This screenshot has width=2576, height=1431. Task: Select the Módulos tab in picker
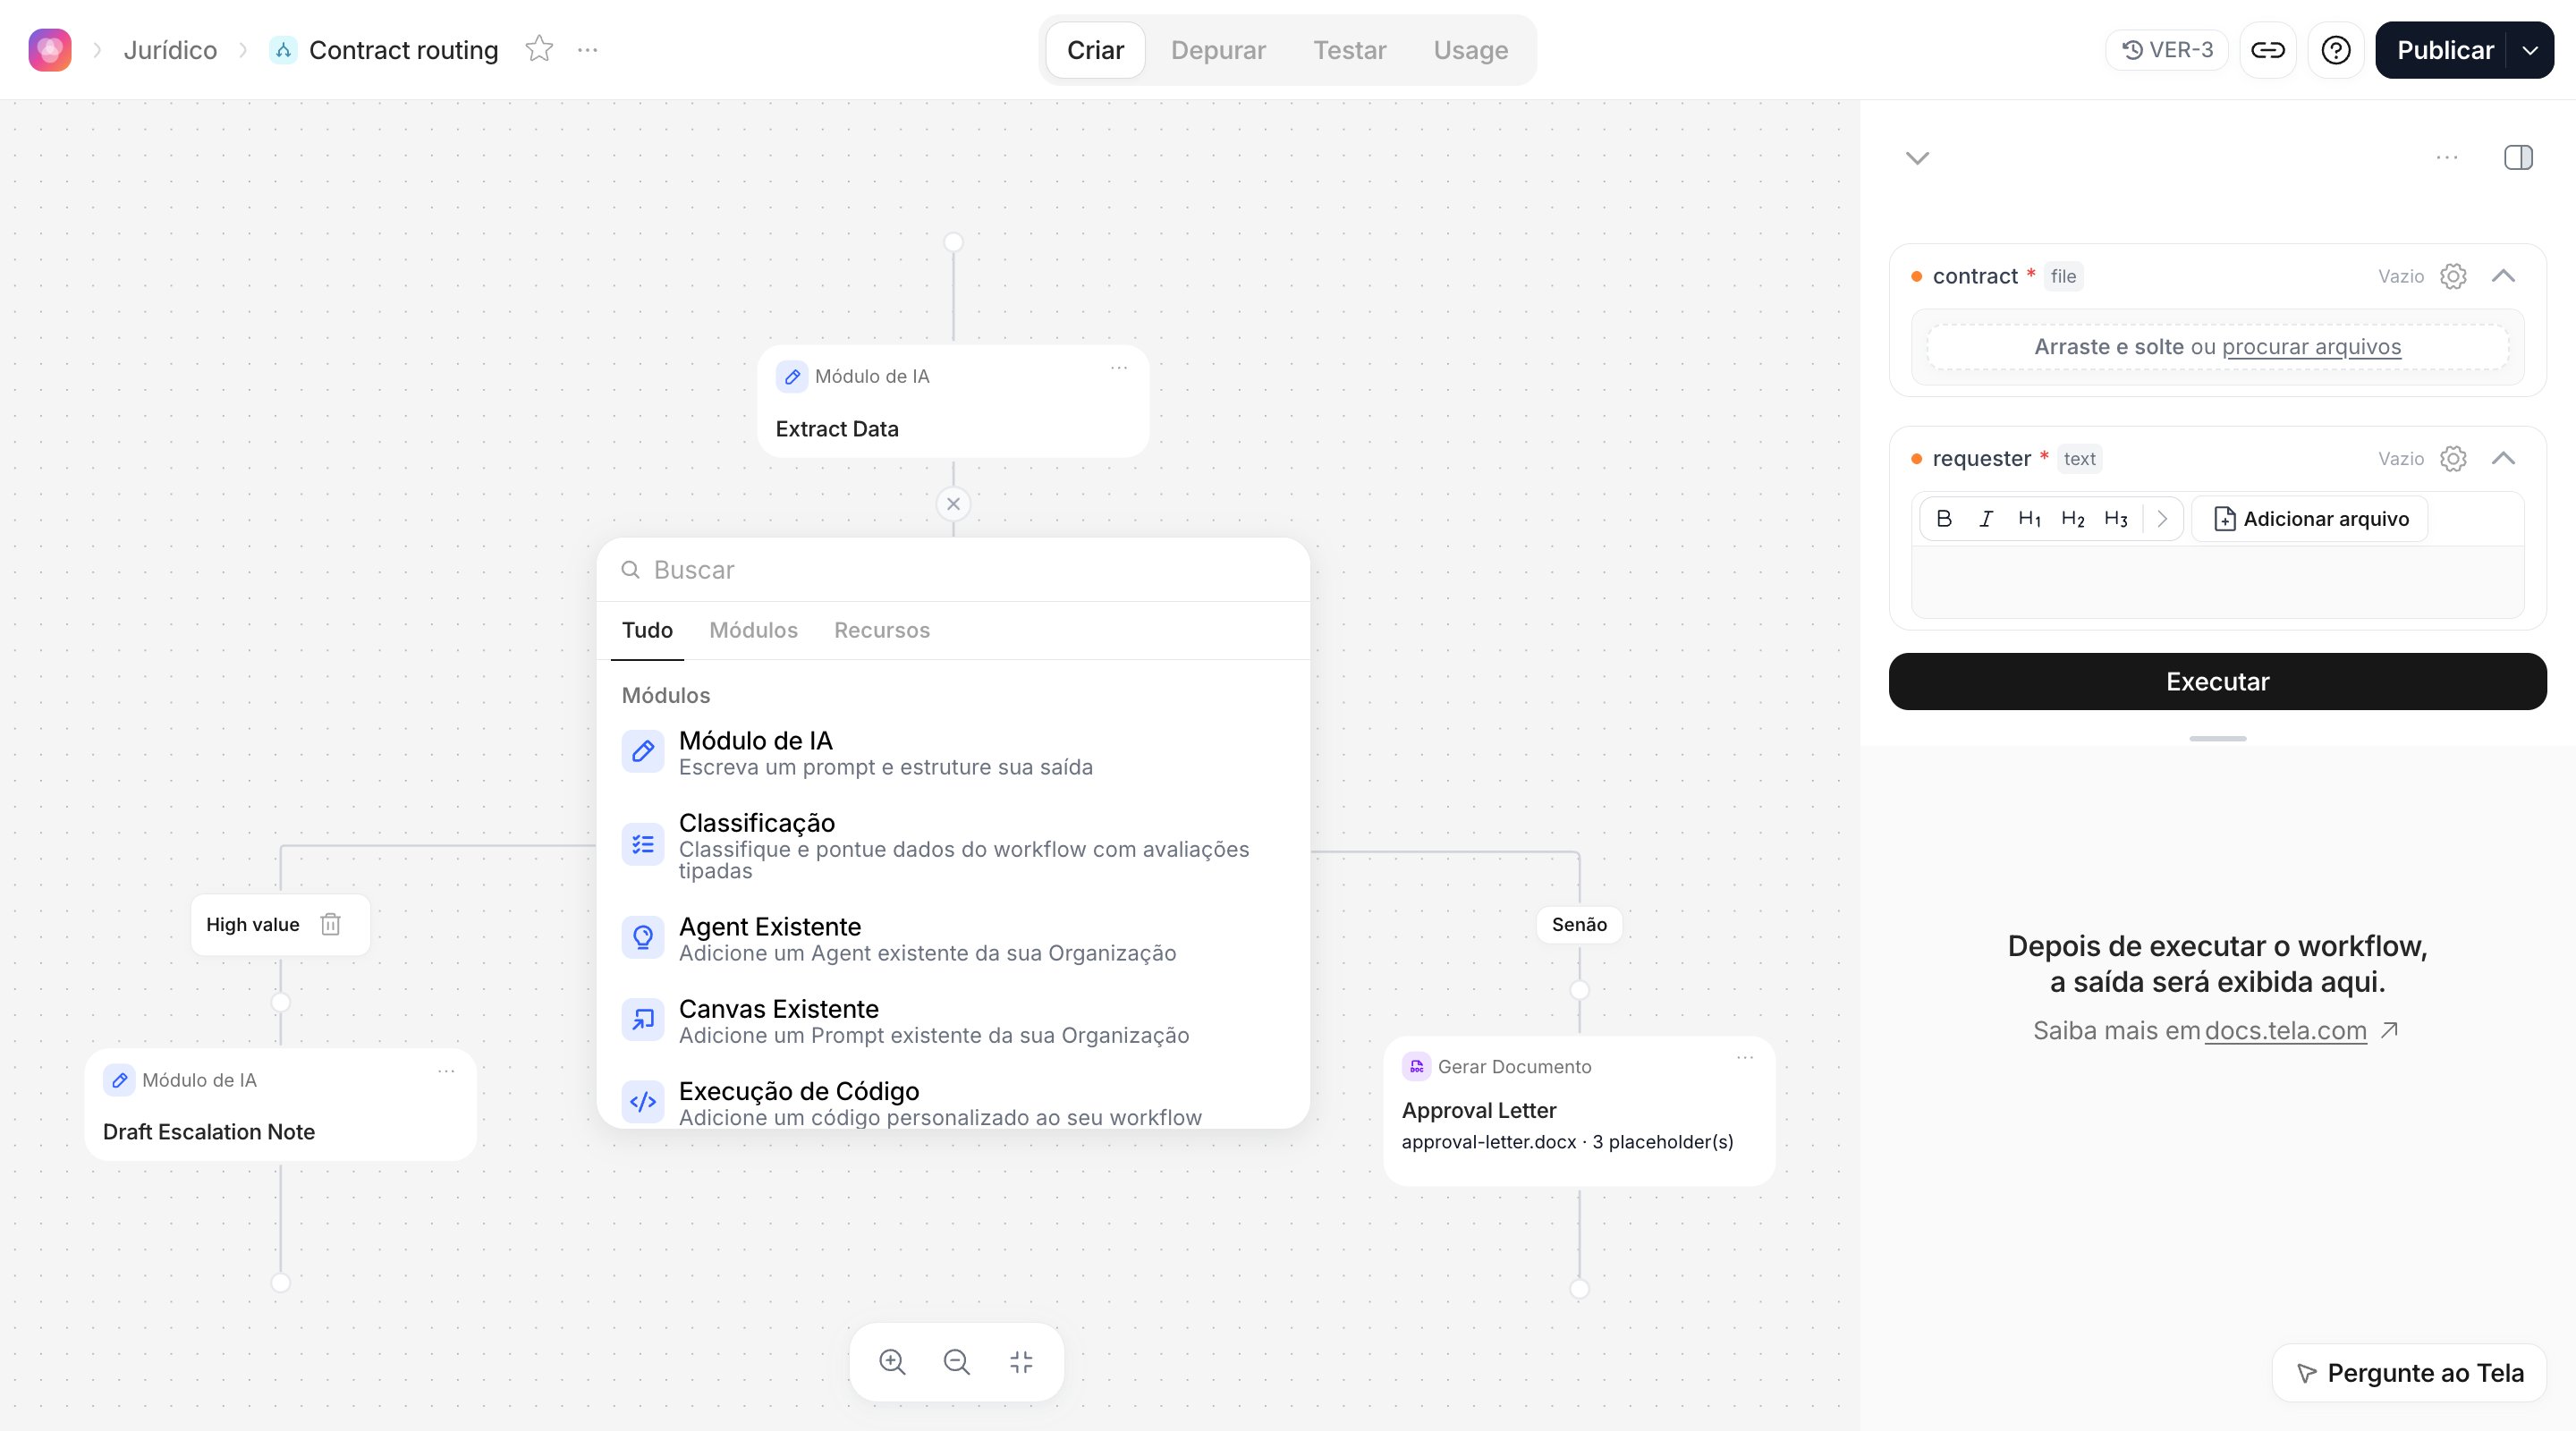[753, 630]
